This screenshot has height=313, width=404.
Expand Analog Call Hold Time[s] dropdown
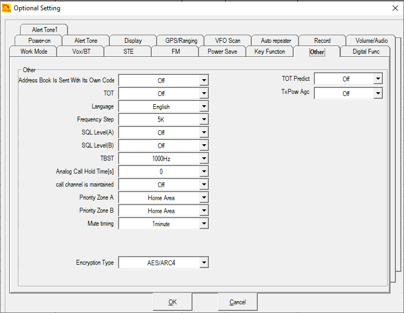tap(204, 171)
